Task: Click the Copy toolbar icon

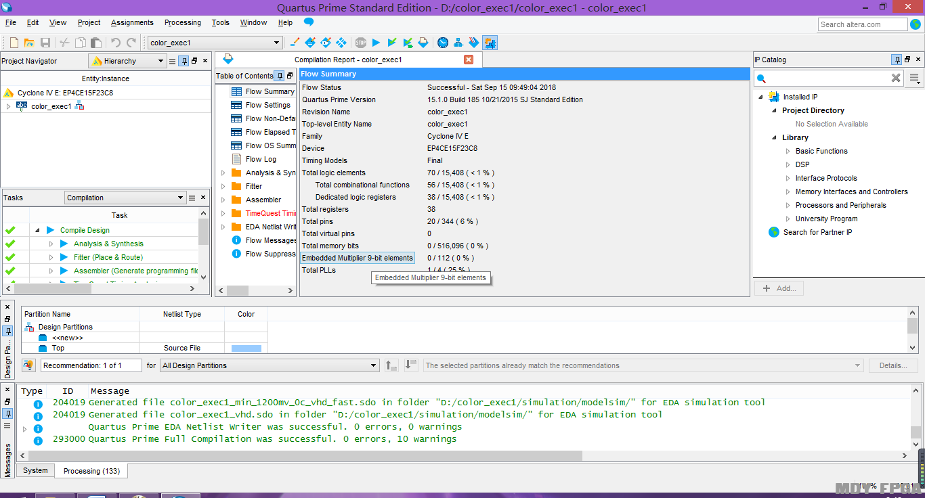Action: pos(81,43)
